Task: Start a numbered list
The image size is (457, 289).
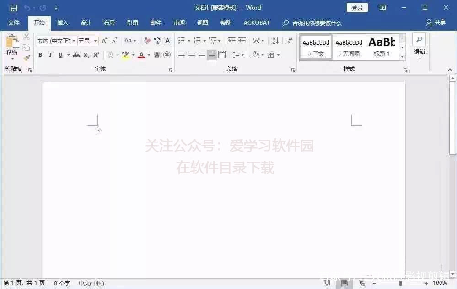Action: pyautogui.click(x=197, y=41)
